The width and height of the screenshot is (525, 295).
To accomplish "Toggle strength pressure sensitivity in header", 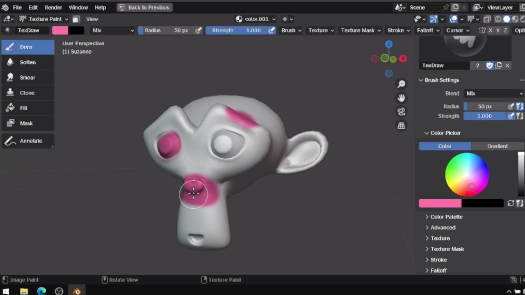I will point(272,30).
